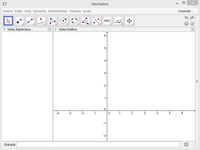Close the GeoGebra window

tap(192, 3)
